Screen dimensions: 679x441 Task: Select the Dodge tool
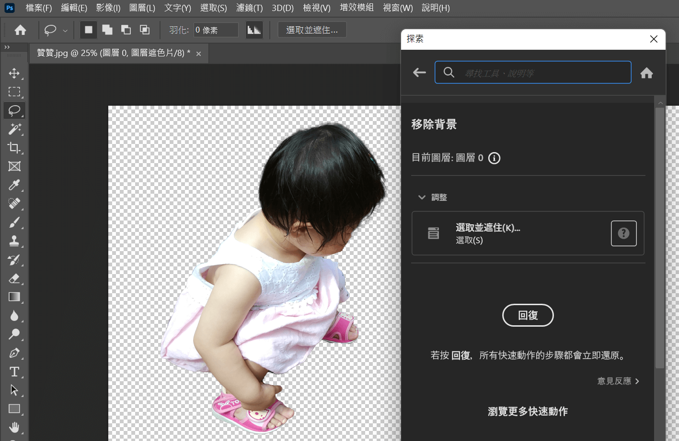click(14, 334)
